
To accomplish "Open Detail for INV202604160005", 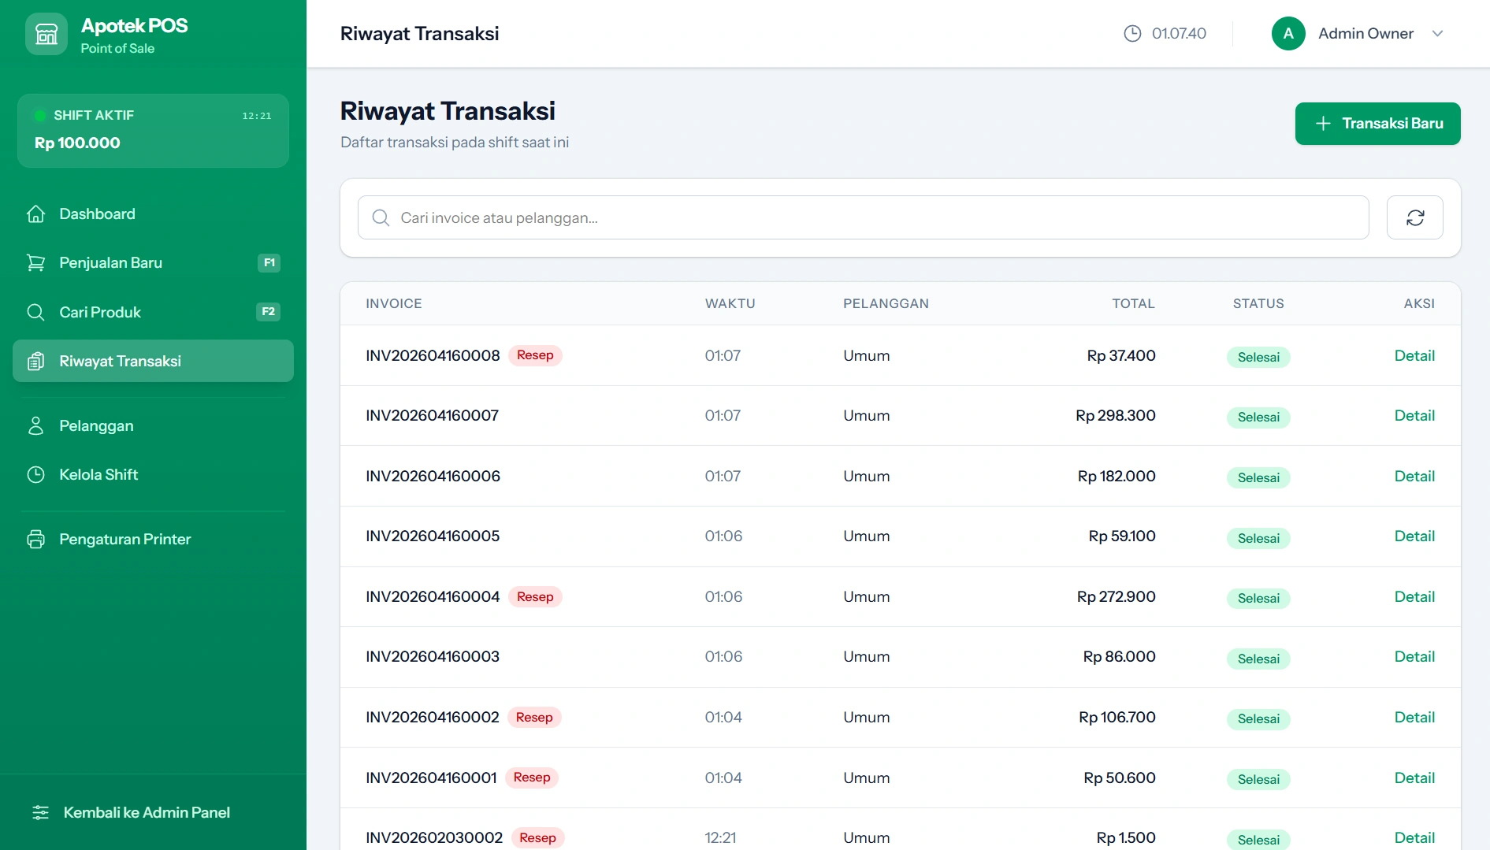I will [1414, 536].
